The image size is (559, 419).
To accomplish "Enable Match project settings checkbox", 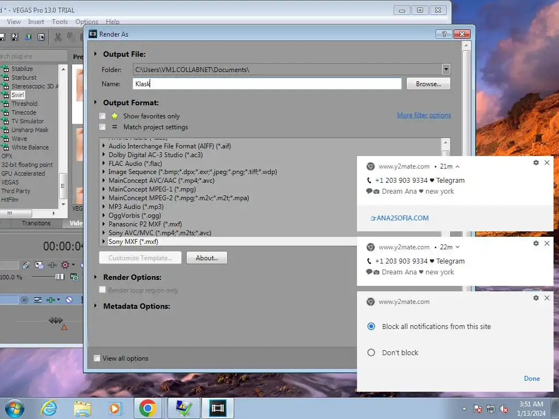I will (x=102, y=127).
